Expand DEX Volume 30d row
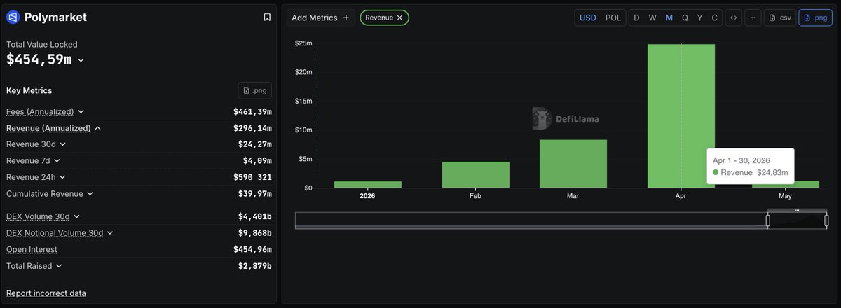The image size is (841, 308). click(x=76, y=217)
